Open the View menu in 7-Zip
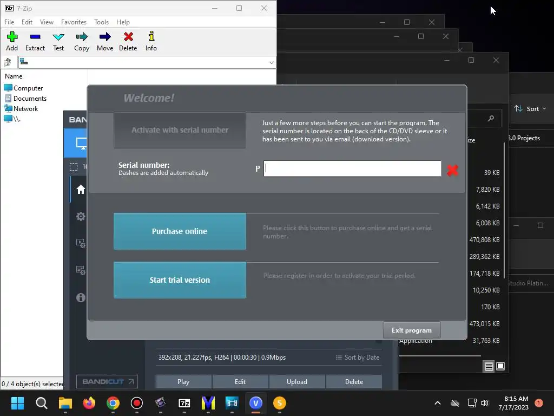This screenshot has width=554, height=416. click(x=47, y=22)
